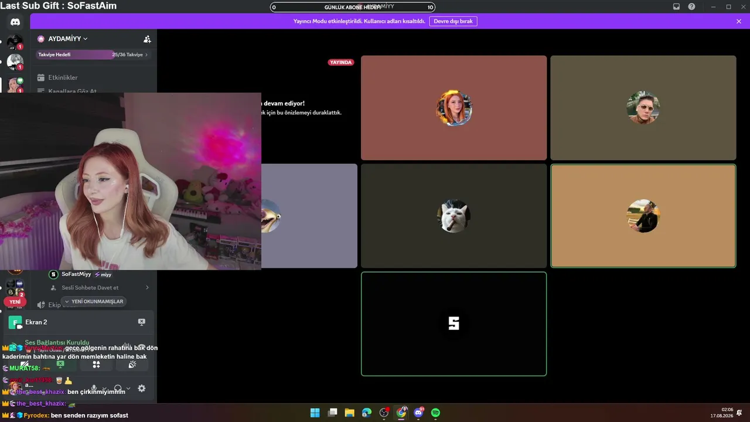Screen dimensions: 750x422
Task: Select the white cat avatar participant tile
Action: [x=454, y=216]
